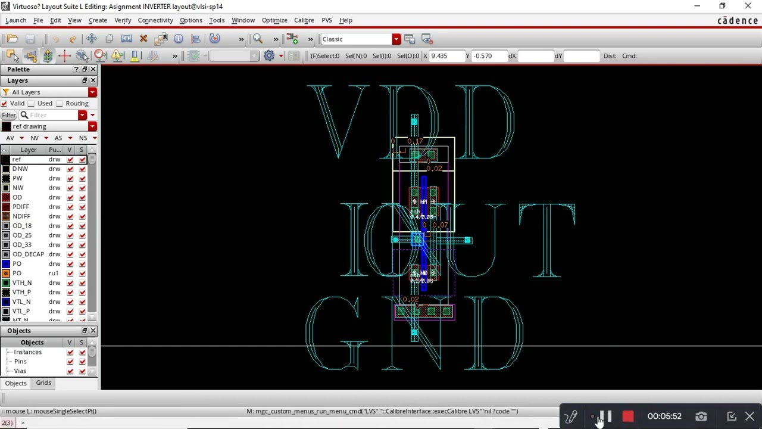Toggle visibility checkbox for PDIFF layer

tap(70, 207)
